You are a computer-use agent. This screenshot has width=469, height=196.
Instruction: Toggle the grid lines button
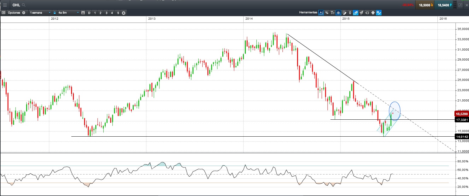click(338, 13)
